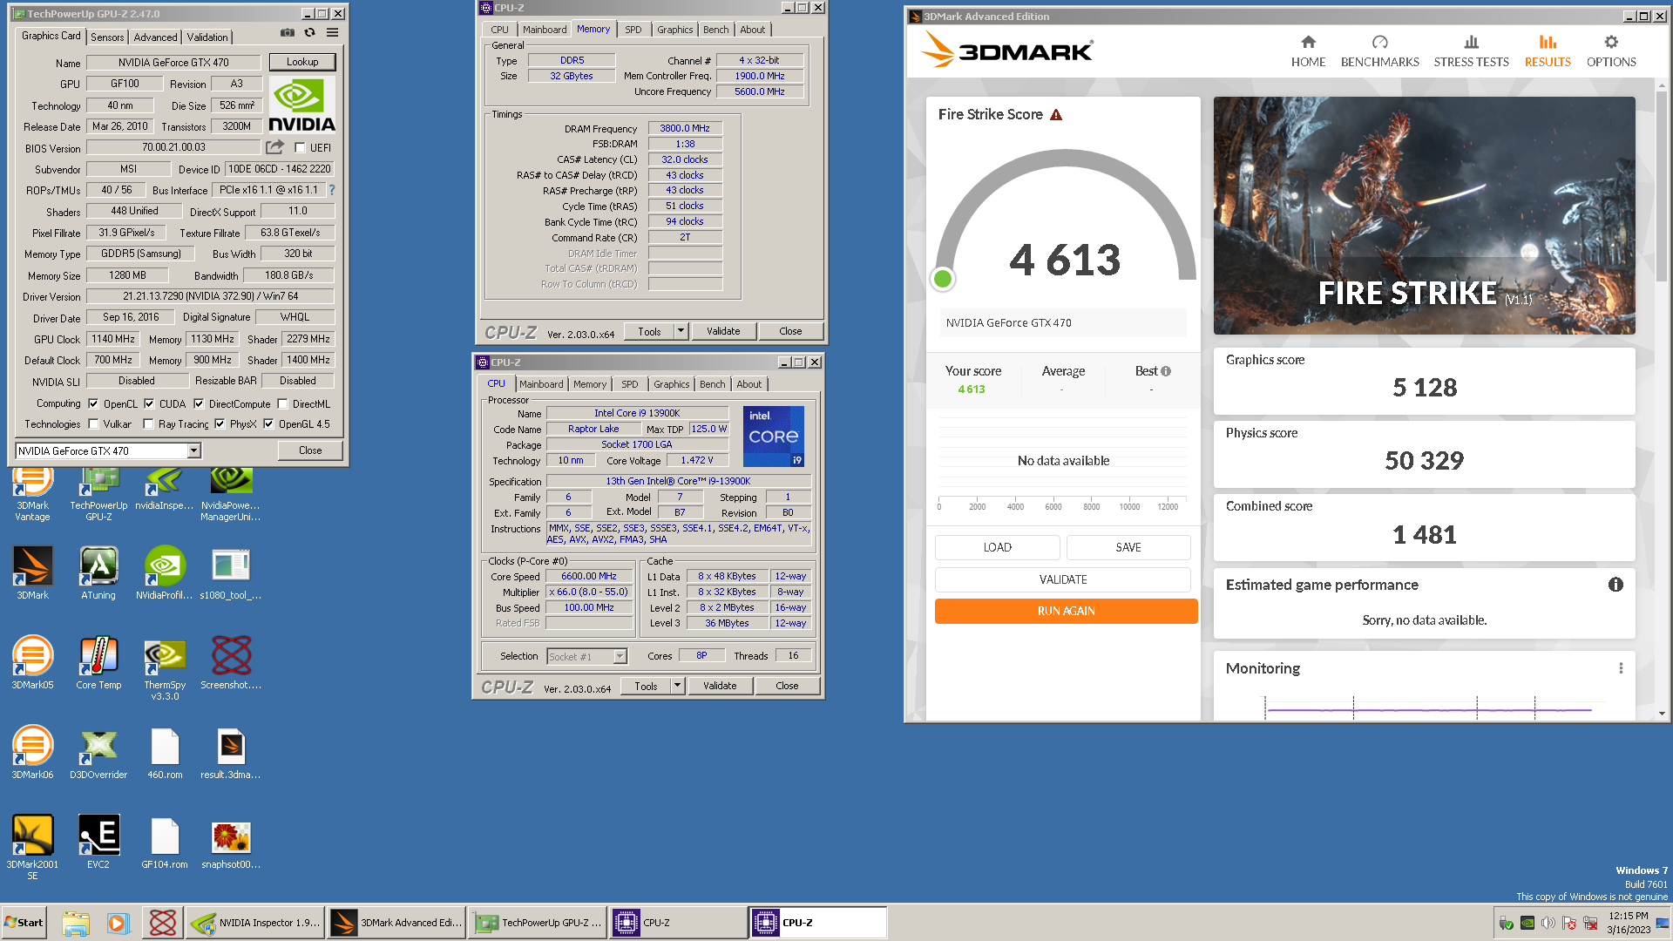Viewport: 1673px width, 941px height.
Task: Open the GPU selection dropdown in GPU-Z
Action: tap(194, 450)
